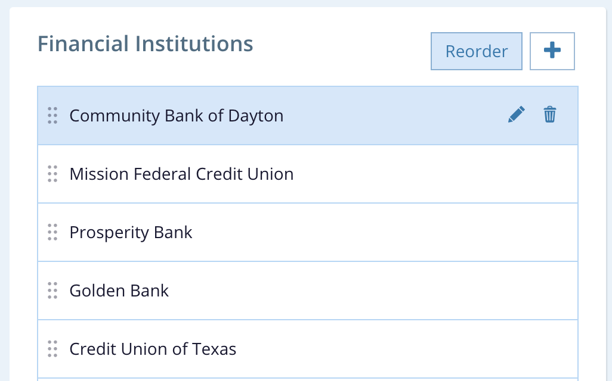Screen dimensions: 612x381
Task: Select the Credit Union of Texas drag handle
Action: 52,349
